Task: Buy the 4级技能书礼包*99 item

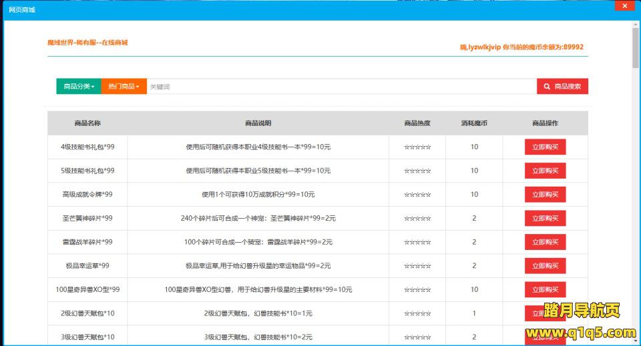Action: tap(545, 147)
